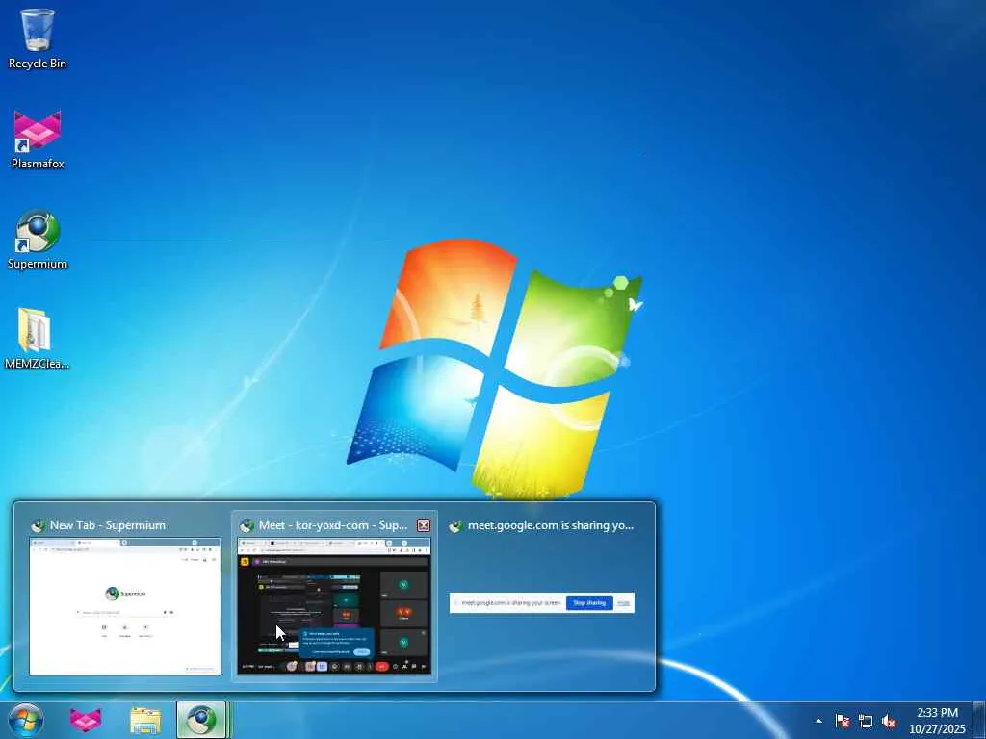Click the Show desktop button at taskbar end

click(x=979, y=720)
